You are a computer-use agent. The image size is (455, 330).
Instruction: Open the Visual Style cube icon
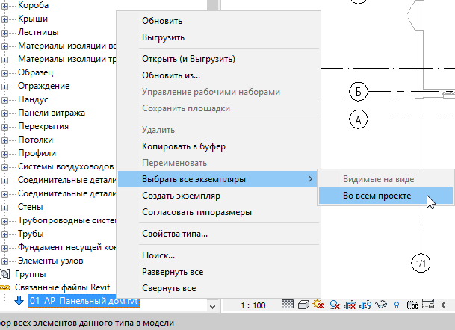tap(303, 305)
